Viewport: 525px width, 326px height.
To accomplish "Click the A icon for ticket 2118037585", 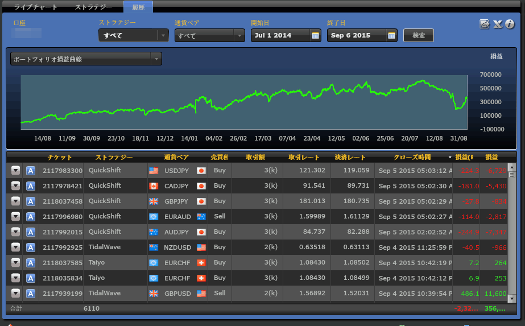I will pyautogui.click(x=31, y=263).
